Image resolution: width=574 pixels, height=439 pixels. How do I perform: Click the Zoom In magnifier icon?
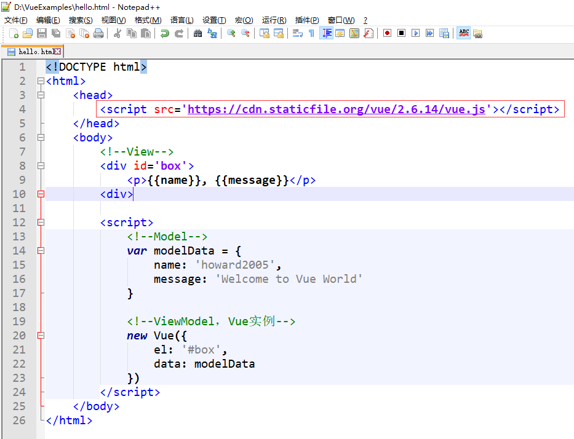pos(231,34)
